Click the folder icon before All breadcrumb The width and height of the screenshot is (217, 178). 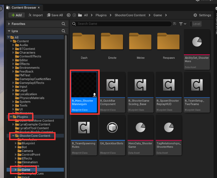[x=80, y=15]
